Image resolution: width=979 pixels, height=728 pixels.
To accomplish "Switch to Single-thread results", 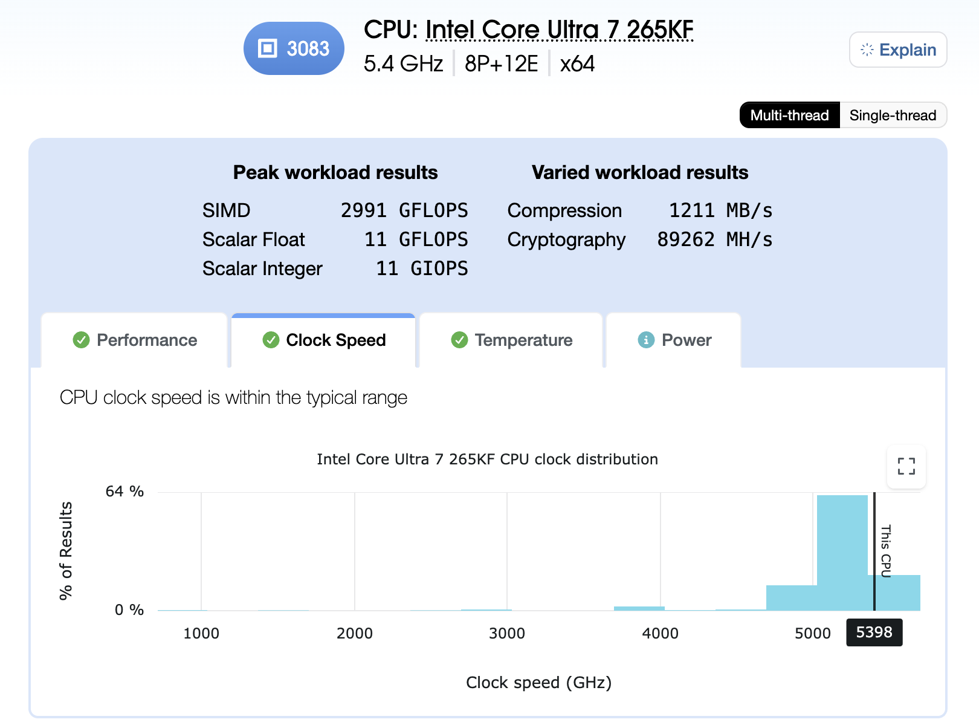I will click(x=893, y=115).
